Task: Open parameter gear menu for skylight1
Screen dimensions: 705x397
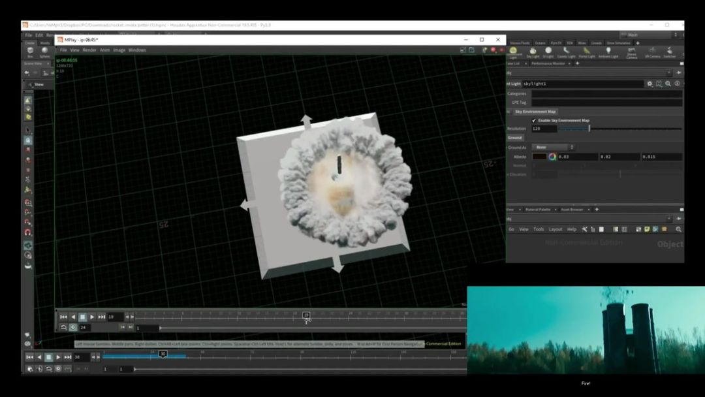Action: (650, 84)
